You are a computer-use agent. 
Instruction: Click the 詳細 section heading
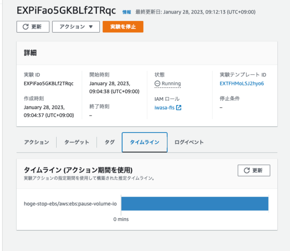(30, 53)
